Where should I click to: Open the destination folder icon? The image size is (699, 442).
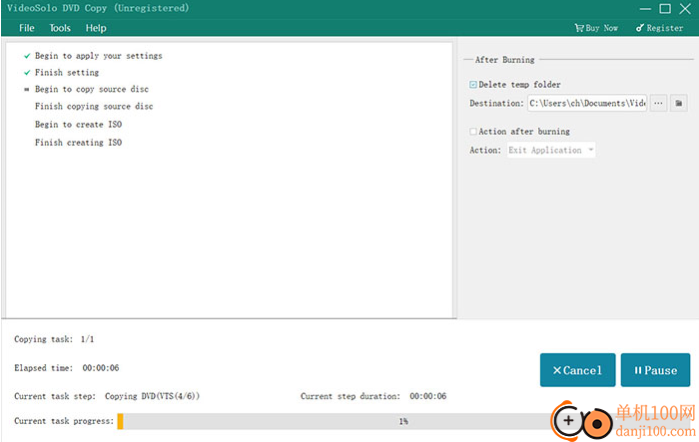678,104
